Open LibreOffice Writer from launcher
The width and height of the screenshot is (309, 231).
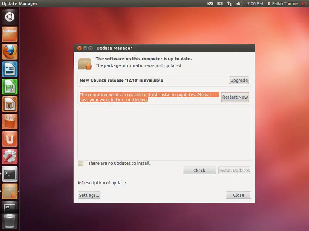click(x=10, y=69)
